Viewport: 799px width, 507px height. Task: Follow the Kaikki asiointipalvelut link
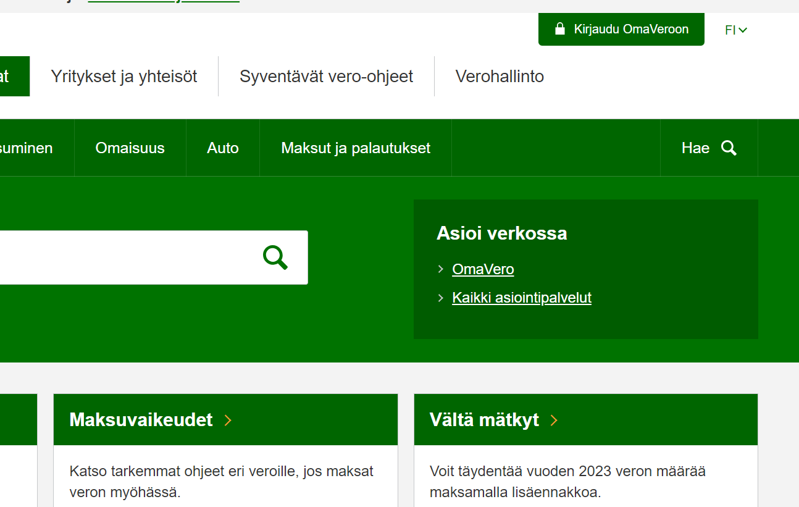tap(522, 298)
